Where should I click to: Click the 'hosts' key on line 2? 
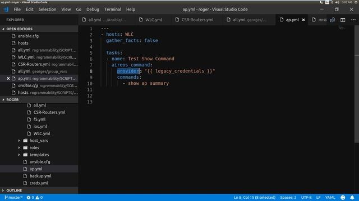(x=113, y=35)
